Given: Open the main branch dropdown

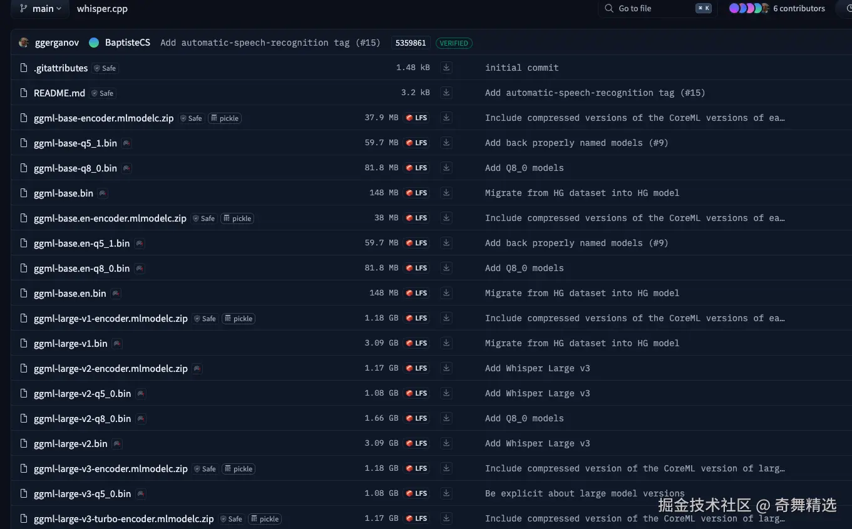Looking at the screenshot, I should click(41, 9).
